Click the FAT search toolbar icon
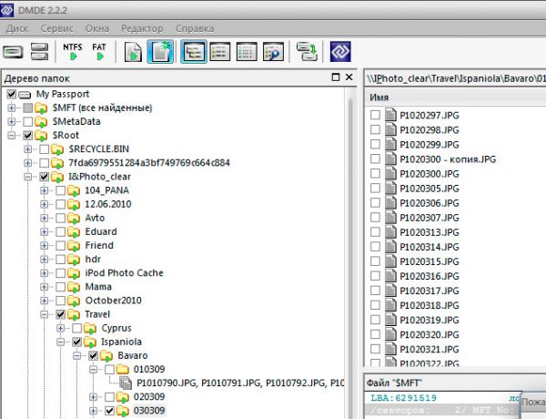The width and height of the screenshot is (546, 419). [99, 52]
